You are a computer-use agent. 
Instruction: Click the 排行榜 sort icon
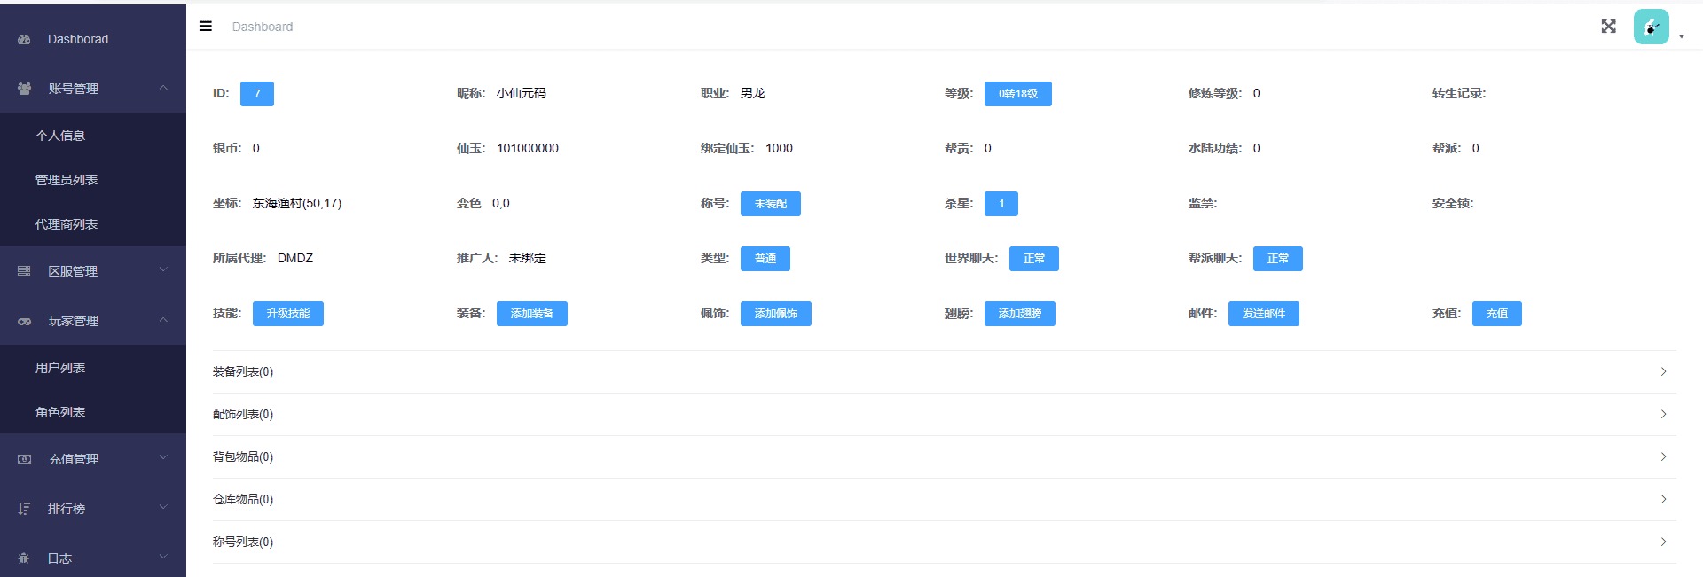tap(24, 509)
